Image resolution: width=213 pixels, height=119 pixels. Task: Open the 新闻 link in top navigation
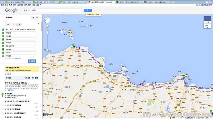[15, 5]
